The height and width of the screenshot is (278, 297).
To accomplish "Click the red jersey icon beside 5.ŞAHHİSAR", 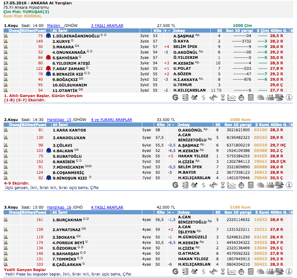I will coord(49,58).
